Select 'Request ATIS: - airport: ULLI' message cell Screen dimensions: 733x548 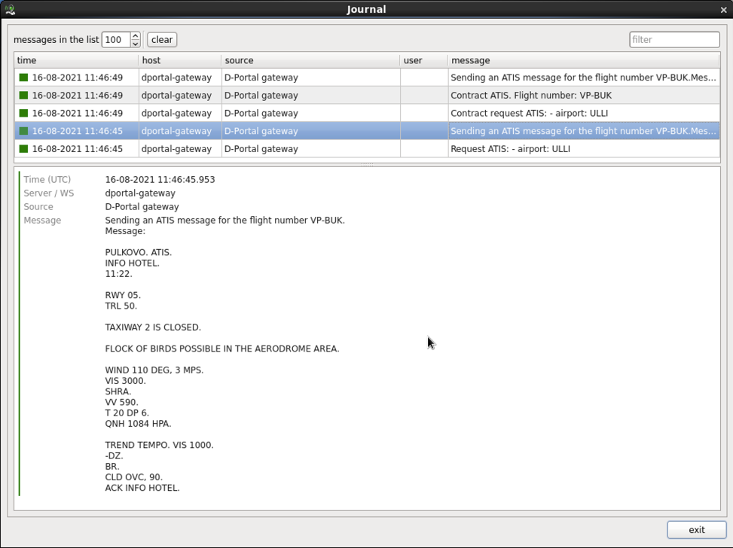click(510, 149)
